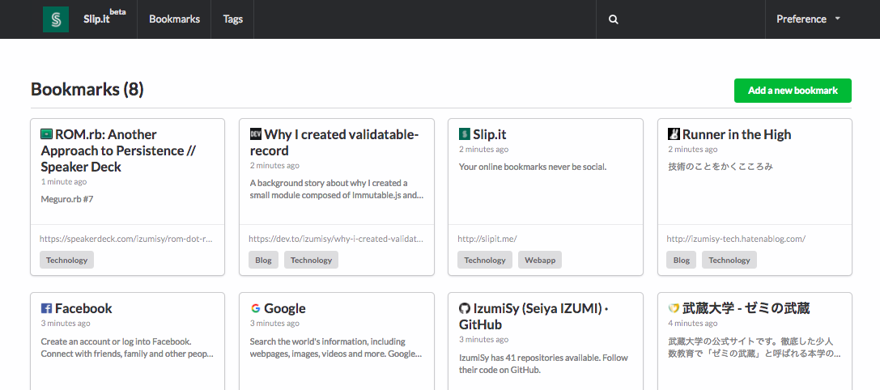Click '4 minutes ago' on 武蔵大学 card
880x390 pixels.
pyautogui.click(x=692, y=323)
